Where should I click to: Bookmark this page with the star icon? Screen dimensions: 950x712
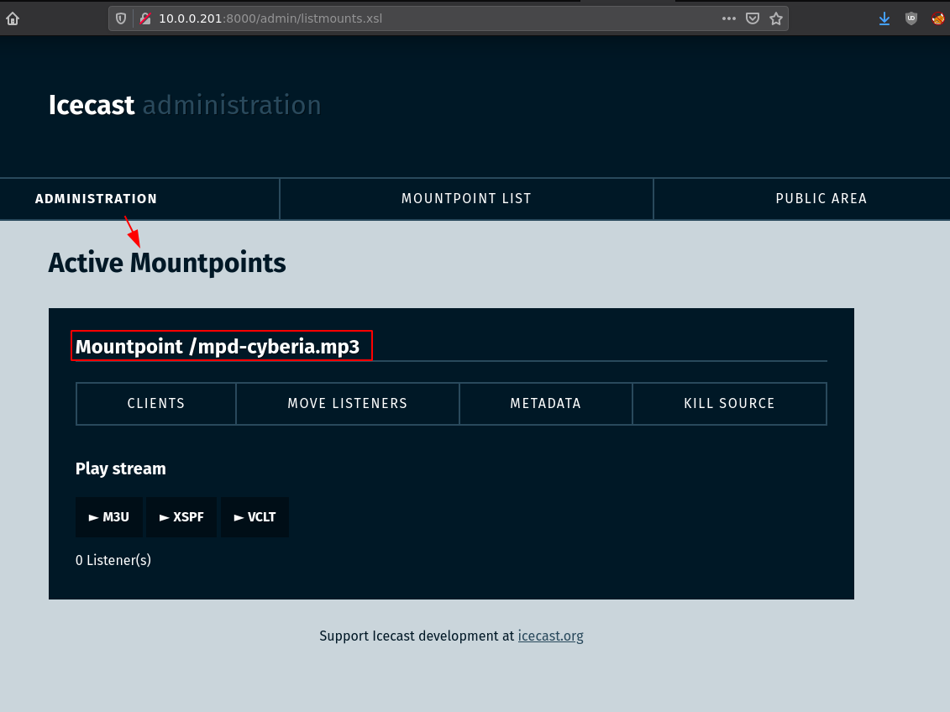pyautogui.click(x=776, y=18)
